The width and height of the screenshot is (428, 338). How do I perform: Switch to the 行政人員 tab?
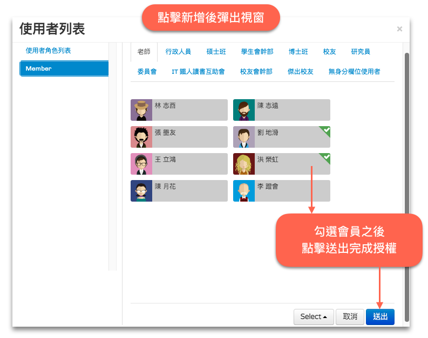point(178,52)
